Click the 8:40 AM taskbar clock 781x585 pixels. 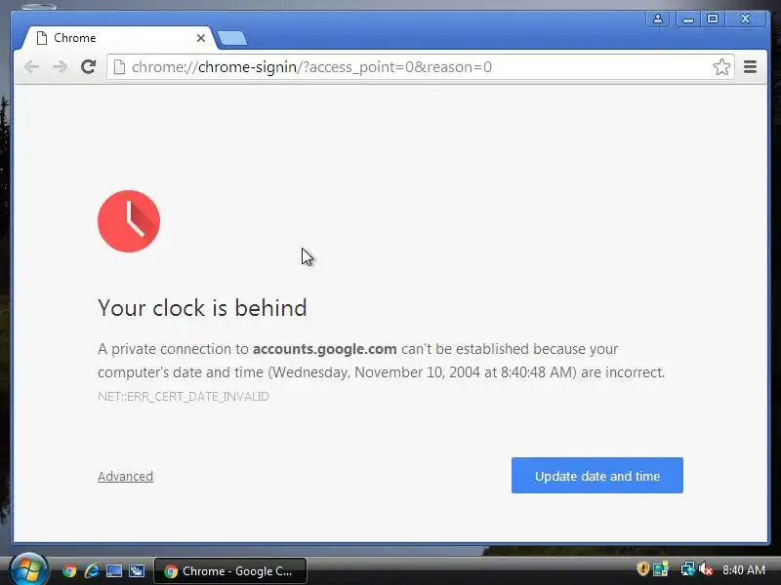tap(744, 570)
